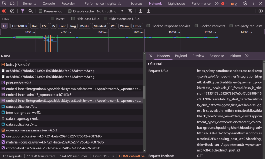Check the Invert filter option

pos(53,19)
